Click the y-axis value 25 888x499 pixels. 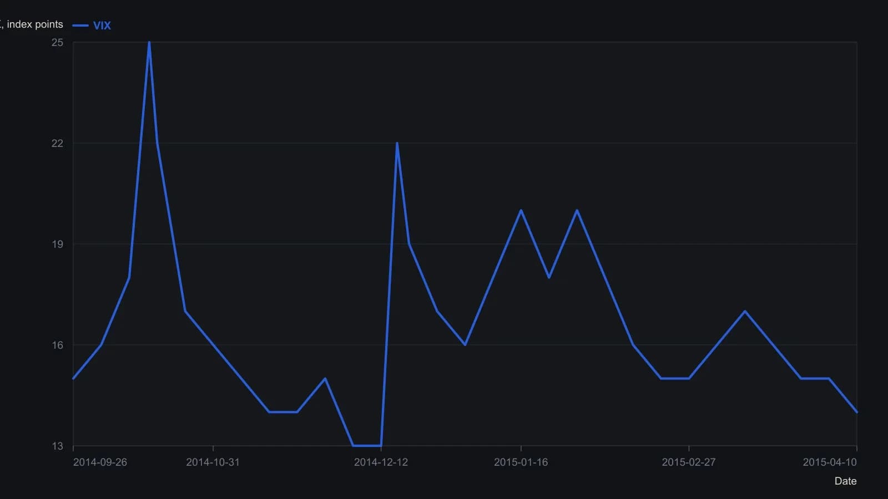tap(57, 43)
